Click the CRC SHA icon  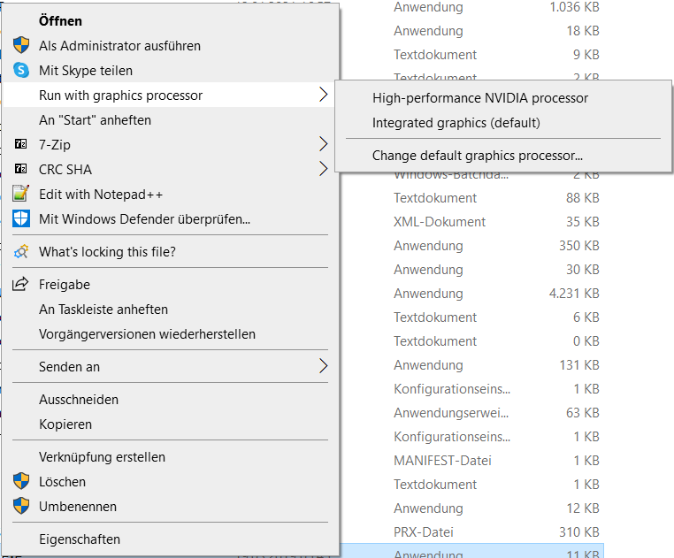tap(20, 169)
